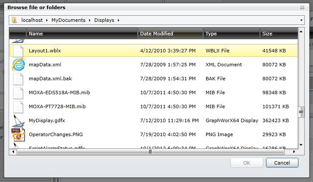Open the address path dropdown arrow
This screenshot has height=182, width=313.
pyautogui.click(x=302, y=20)
